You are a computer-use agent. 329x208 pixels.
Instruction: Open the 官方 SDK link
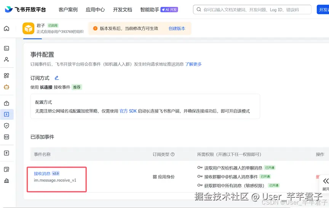128,111
